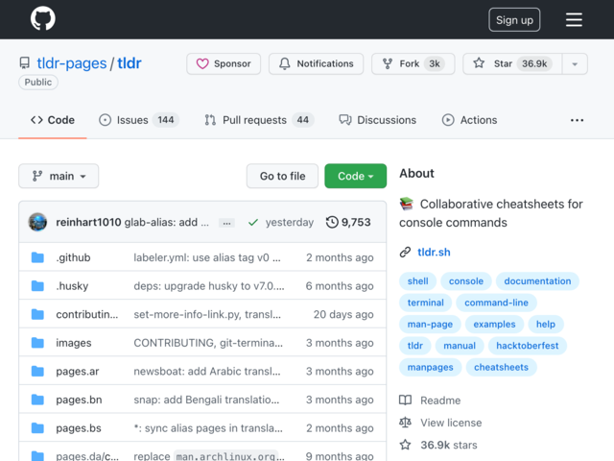Open the hamburger navigation menu

tap(574, 19)
